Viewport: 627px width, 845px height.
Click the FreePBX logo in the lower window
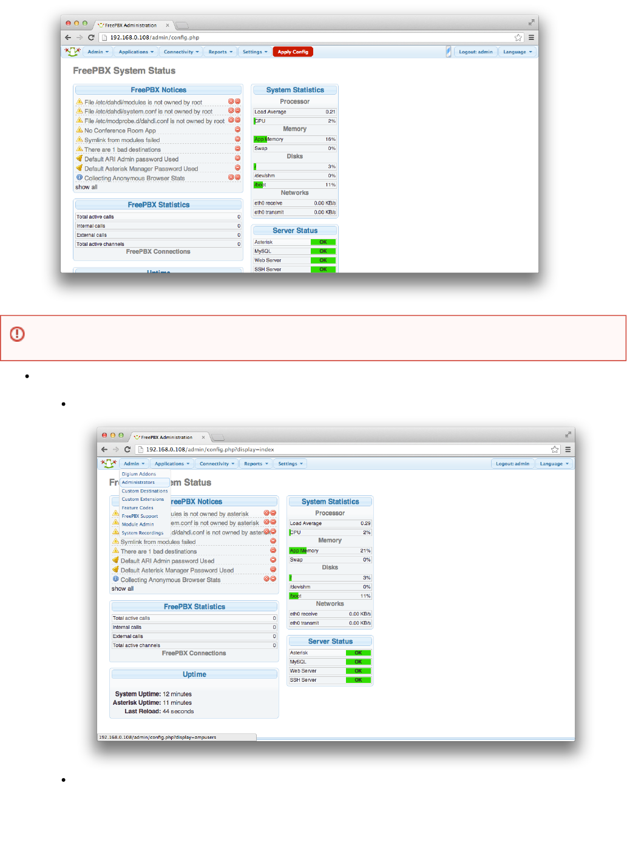(x=108, y=464)
